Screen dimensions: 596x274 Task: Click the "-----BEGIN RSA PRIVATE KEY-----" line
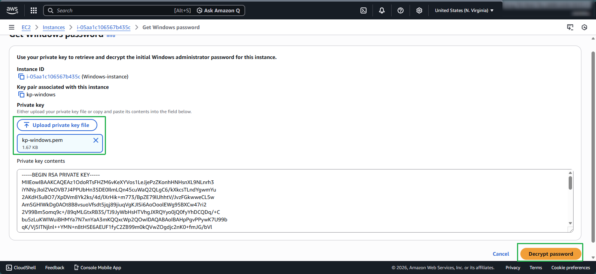coord(61,175)
